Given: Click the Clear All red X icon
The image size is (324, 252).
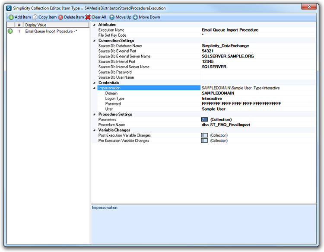Looking at the screenshot, I should coord(88,17).
